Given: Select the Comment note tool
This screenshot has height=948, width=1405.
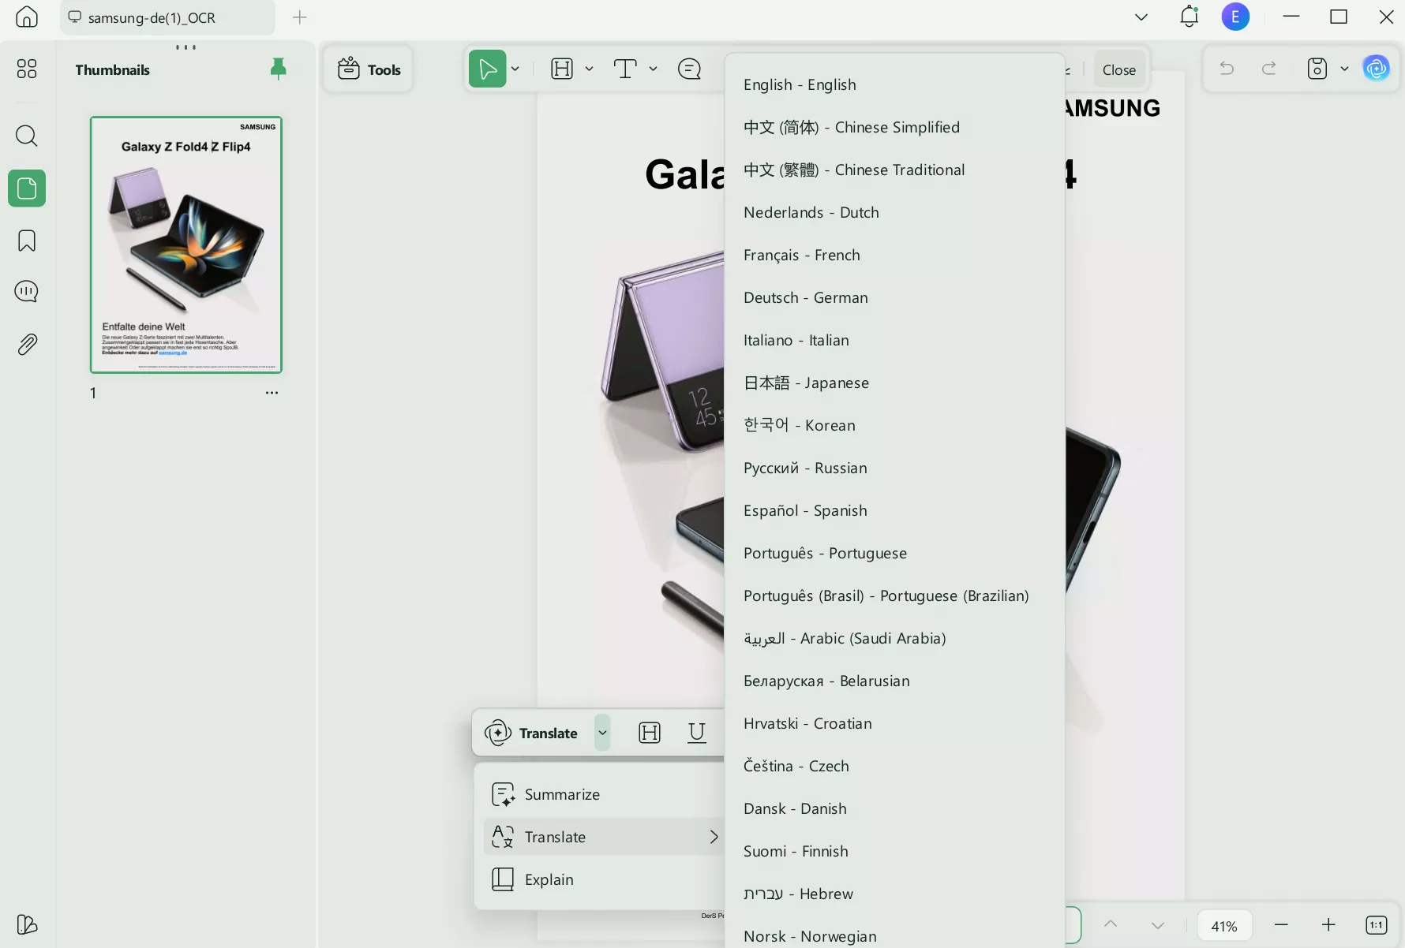Looking at the screenshot, I should [689, 69].
